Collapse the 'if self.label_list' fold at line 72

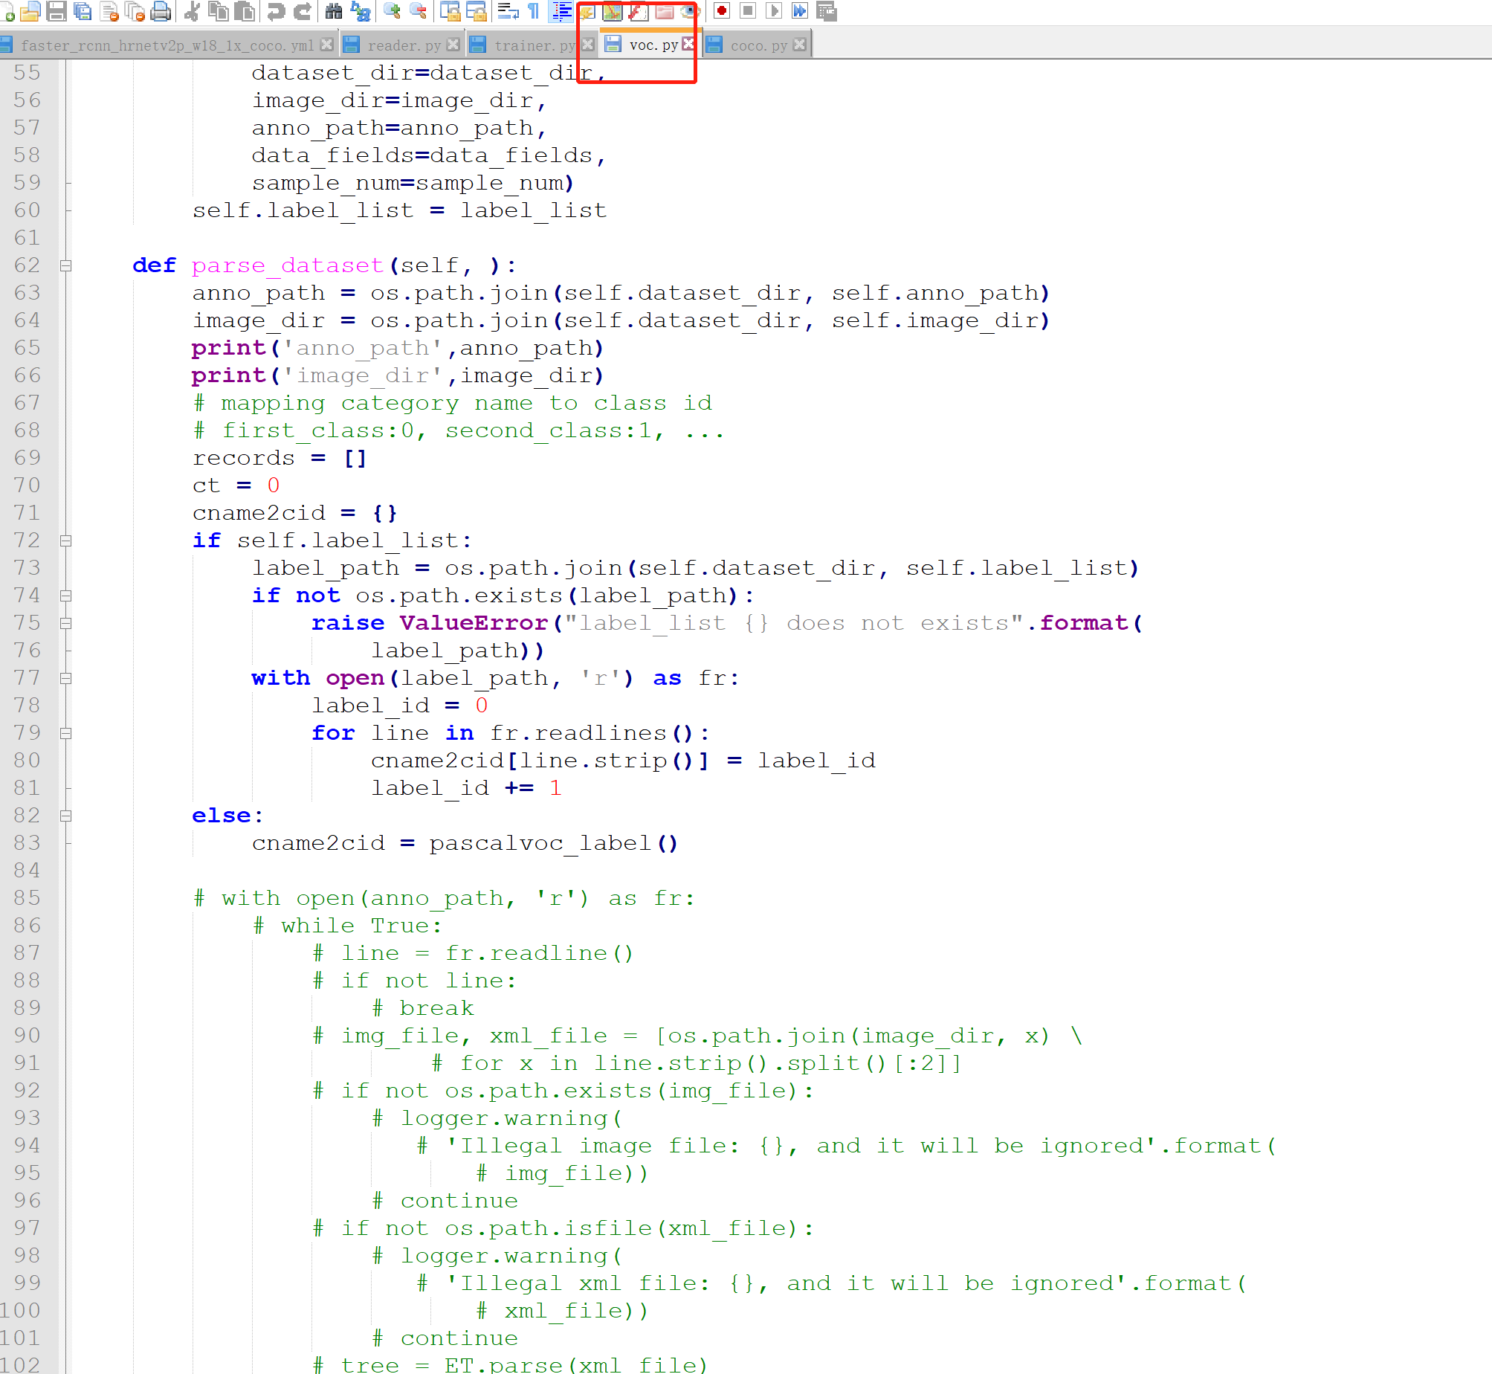click(x=65, y=541)
